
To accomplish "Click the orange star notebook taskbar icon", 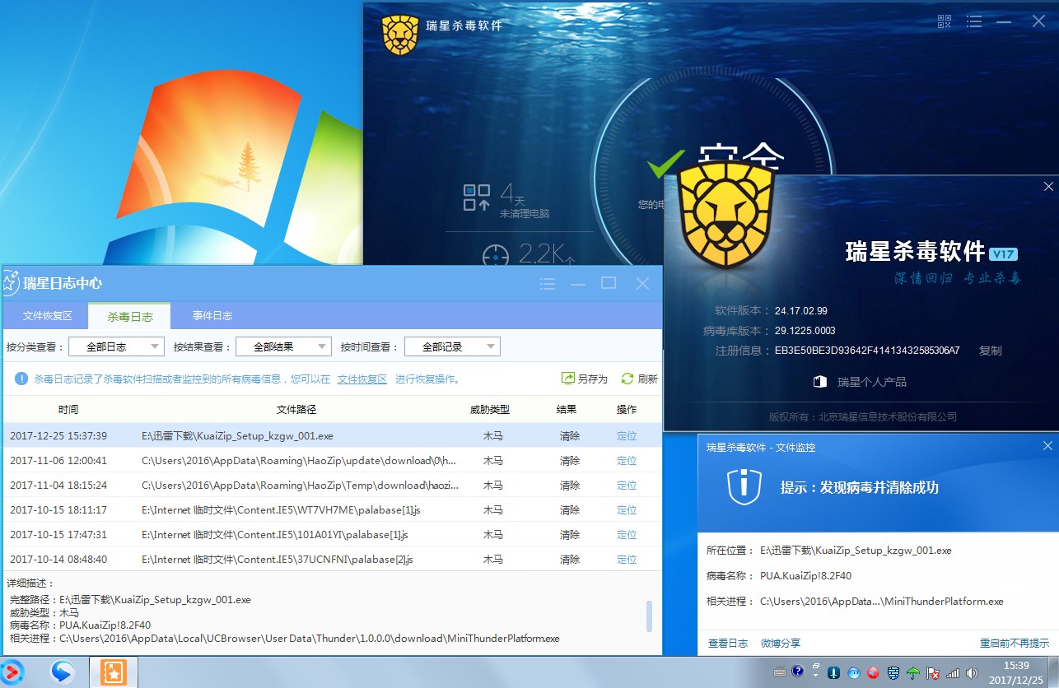I will [113, 672].
